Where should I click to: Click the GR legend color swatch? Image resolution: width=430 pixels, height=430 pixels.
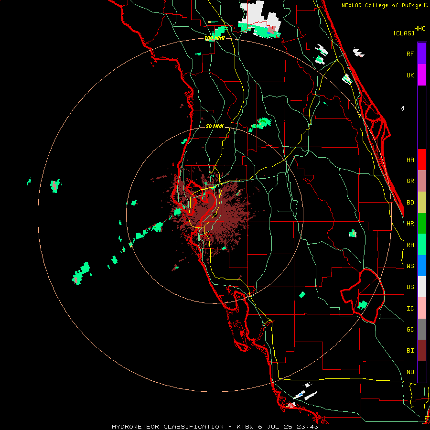point(422,181)
